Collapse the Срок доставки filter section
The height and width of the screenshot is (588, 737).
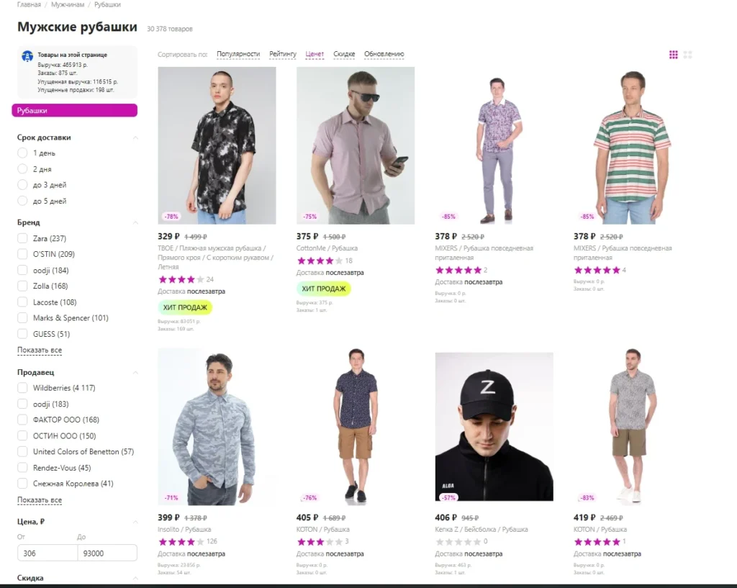pyautogui.click(x=135, y=137)
